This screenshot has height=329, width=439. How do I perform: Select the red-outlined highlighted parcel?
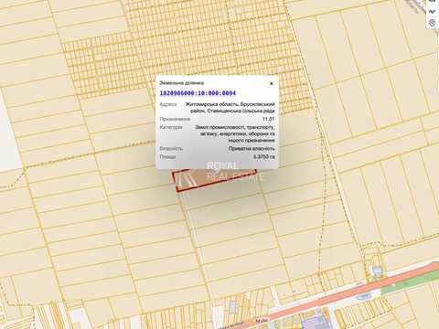[x=213, y=180]
